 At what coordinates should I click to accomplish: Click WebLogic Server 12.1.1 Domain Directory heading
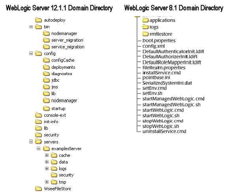(x=59, y=8)
